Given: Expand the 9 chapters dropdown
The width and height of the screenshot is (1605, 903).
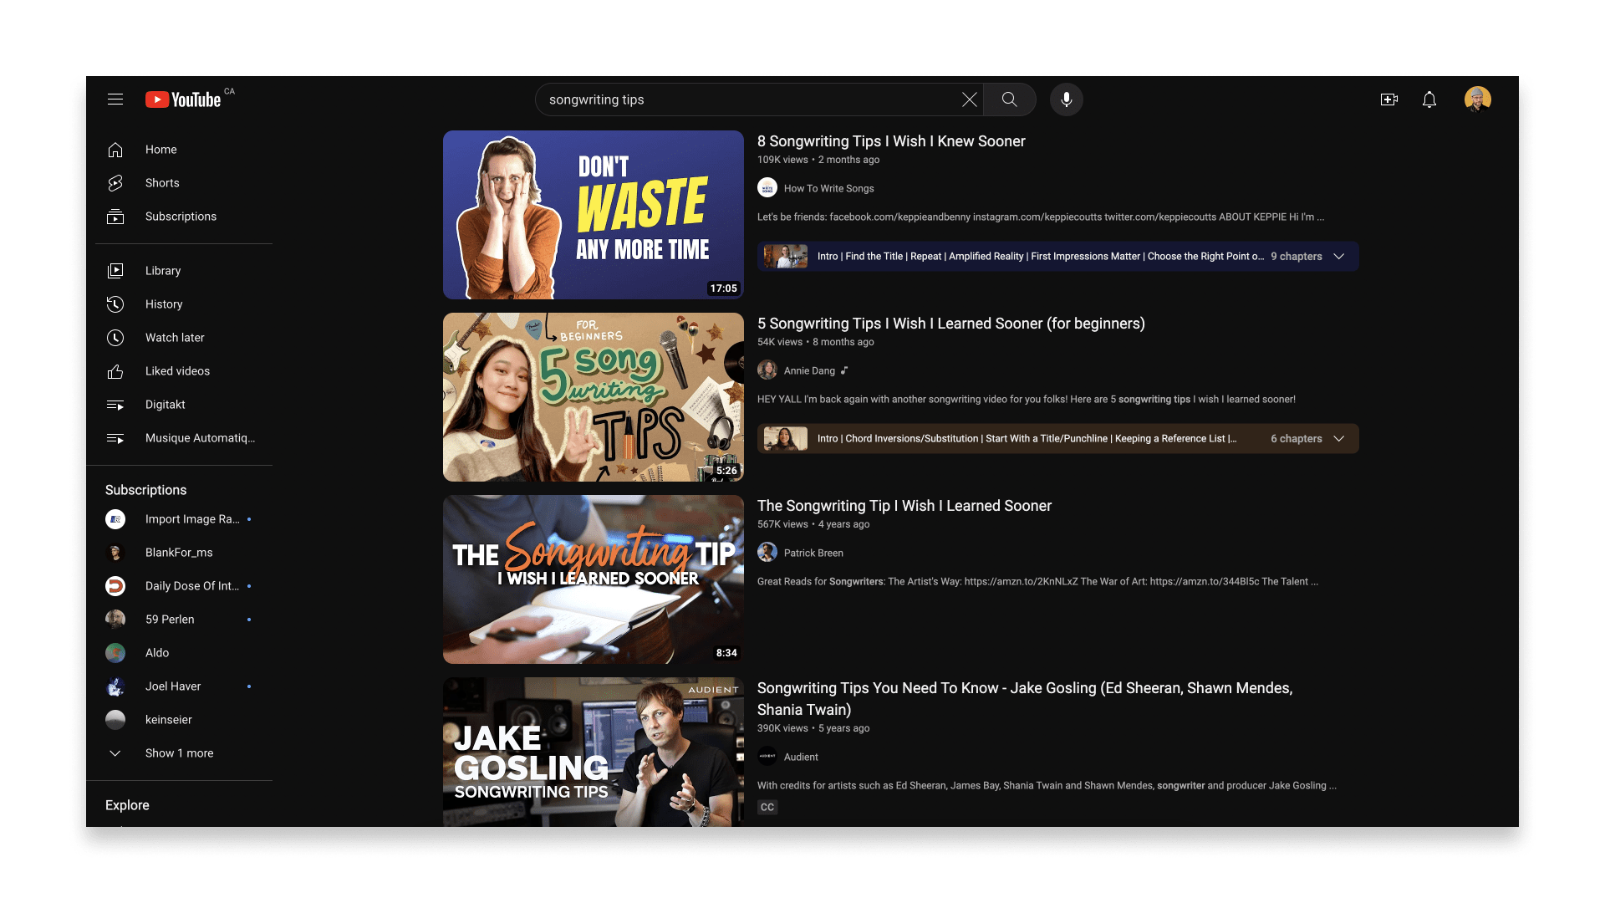Looking at the screenshot, I should pos(1338,257).
